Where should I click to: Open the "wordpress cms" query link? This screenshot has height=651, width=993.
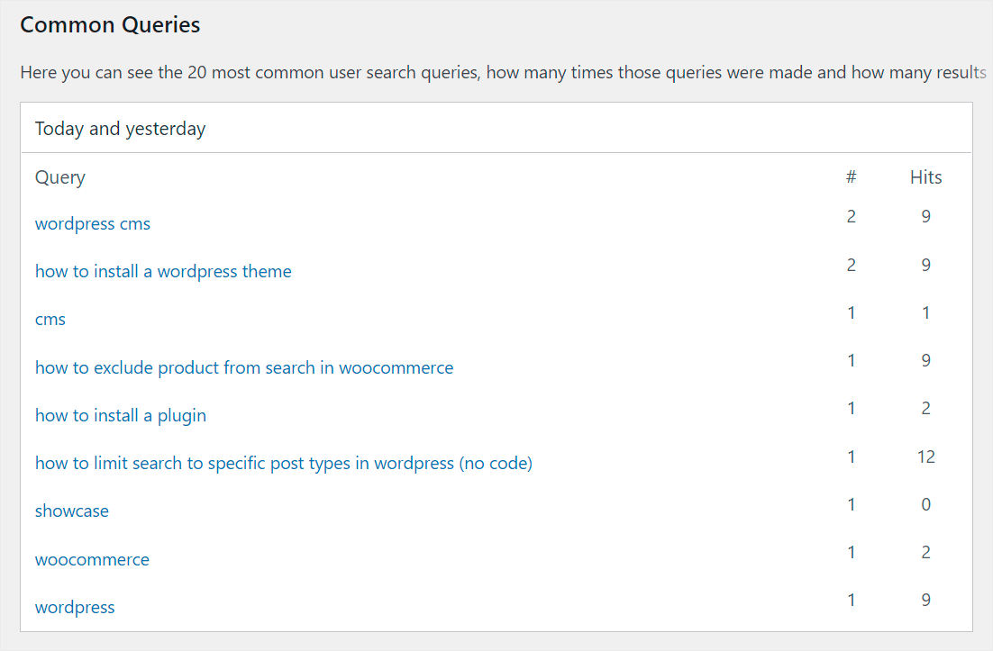coord(92,223)
